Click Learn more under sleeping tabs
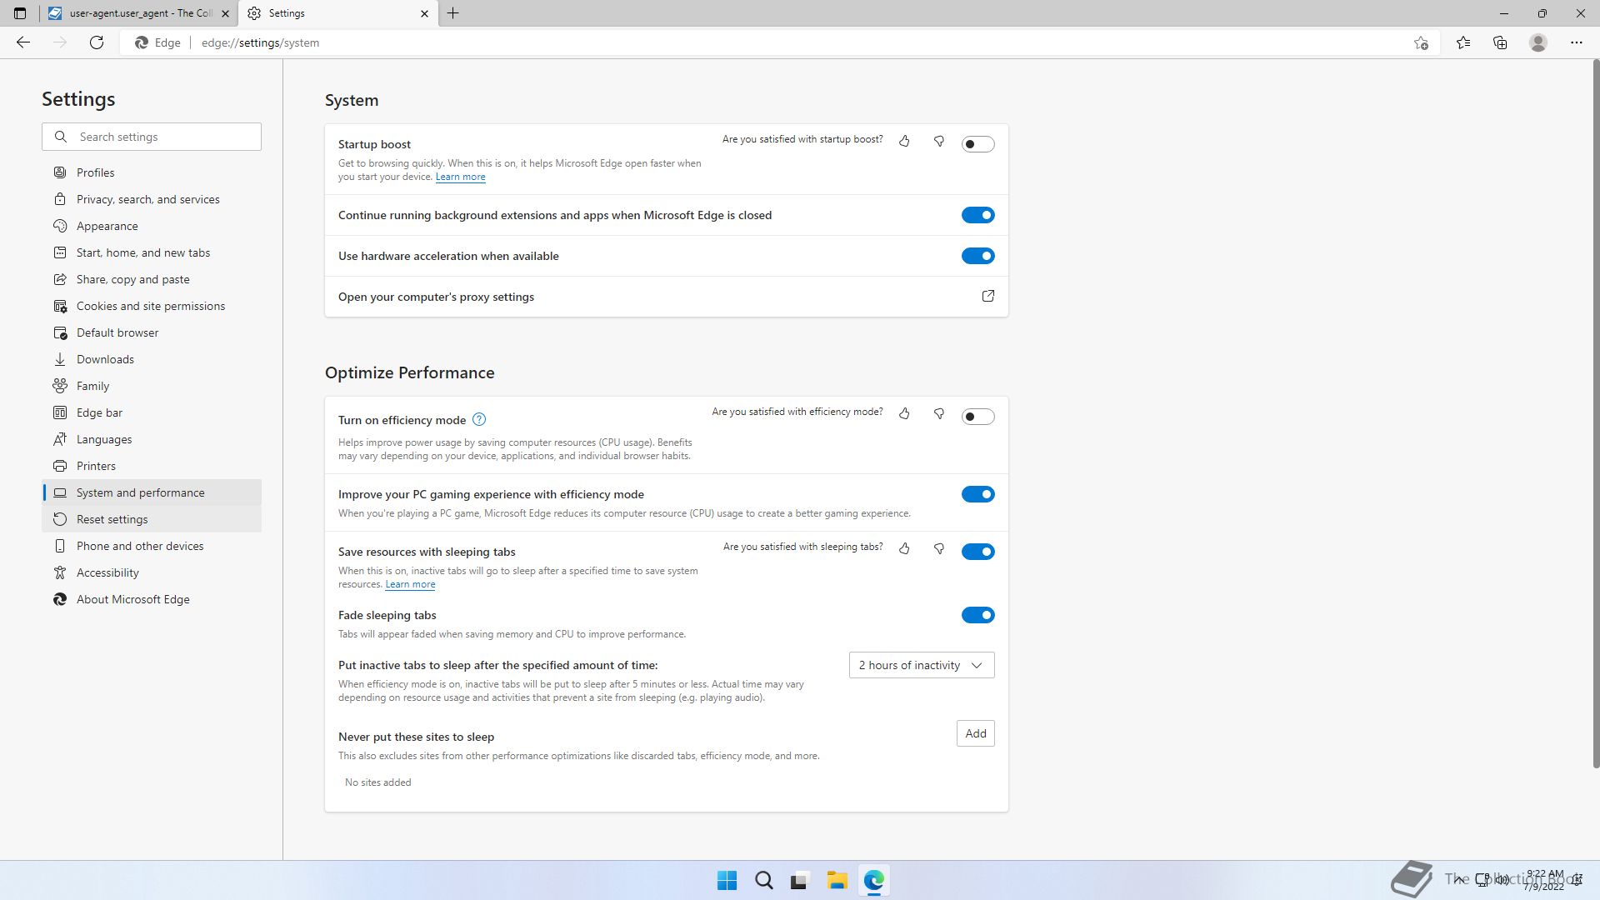This screenshot has height=900, width=1600. coord(410,584)
